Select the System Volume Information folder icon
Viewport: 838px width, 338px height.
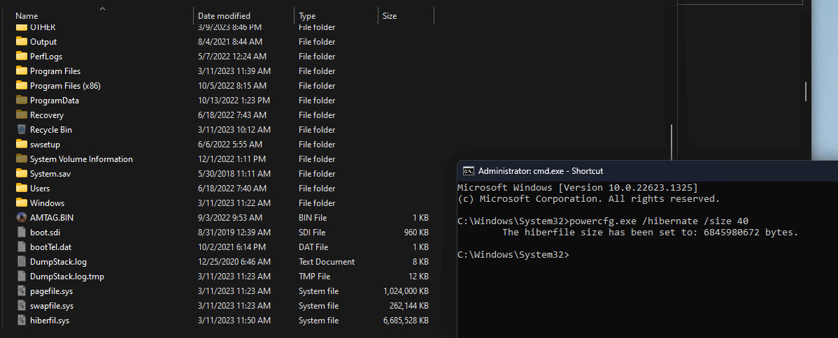pyautogui.click(x=22, y=159)
